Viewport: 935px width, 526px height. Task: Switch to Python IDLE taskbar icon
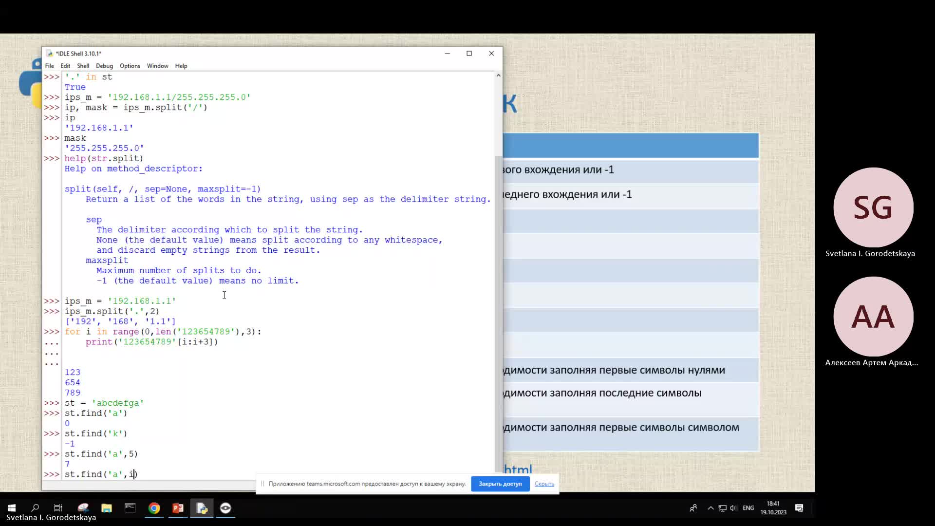[202, 508]
